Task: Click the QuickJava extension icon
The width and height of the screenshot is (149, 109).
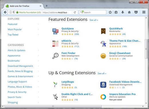Action: coord(55,31)
